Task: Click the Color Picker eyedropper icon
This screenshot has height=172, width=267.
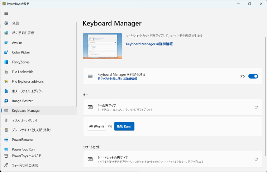Action: (x=6, y=52)
